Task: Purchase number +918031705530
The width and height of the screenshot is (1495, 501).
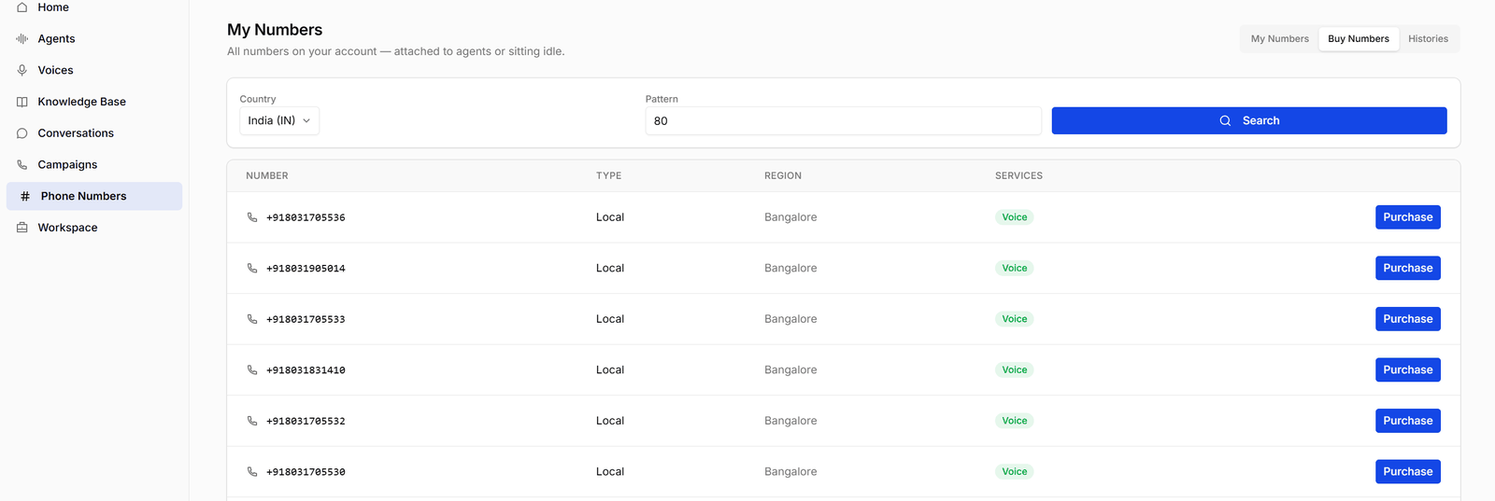Action: pyautogui.click(x=1407, y=471)
